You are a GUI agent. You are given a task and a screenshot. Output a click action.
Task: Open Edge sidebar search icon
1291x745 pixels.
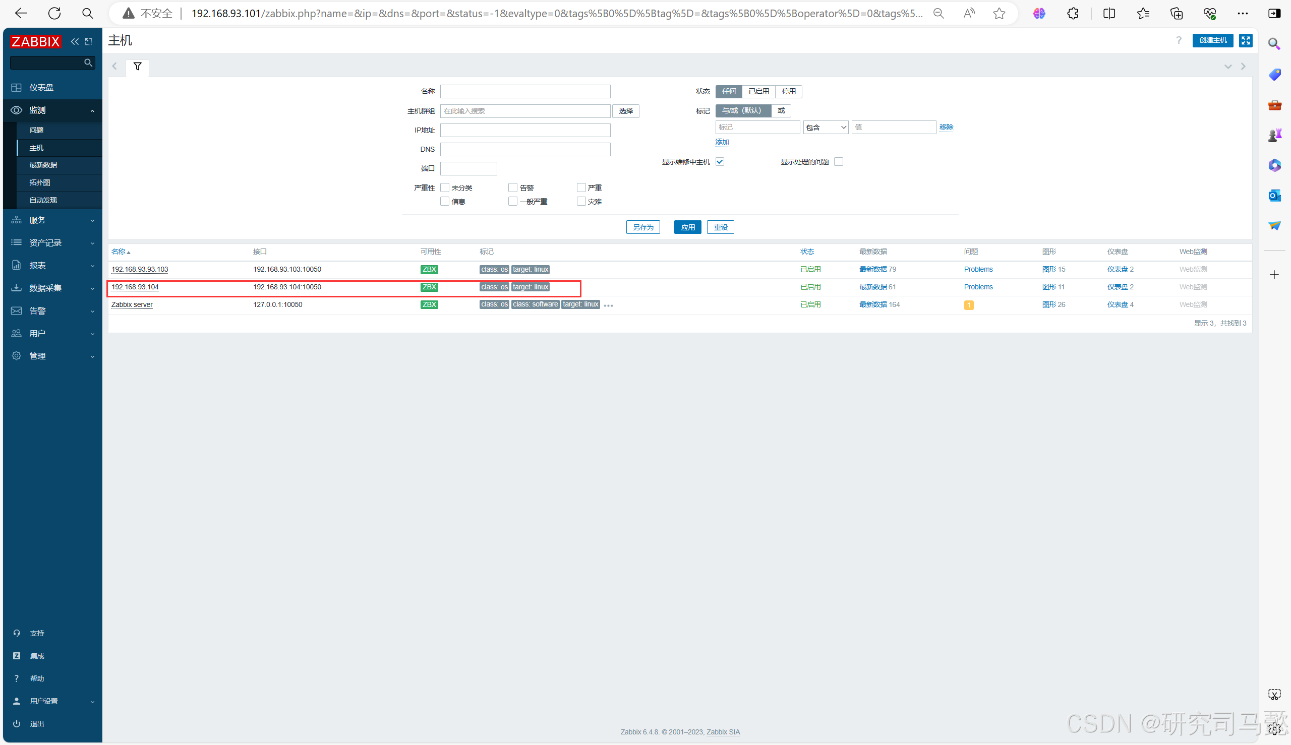tap(1274, 44)
